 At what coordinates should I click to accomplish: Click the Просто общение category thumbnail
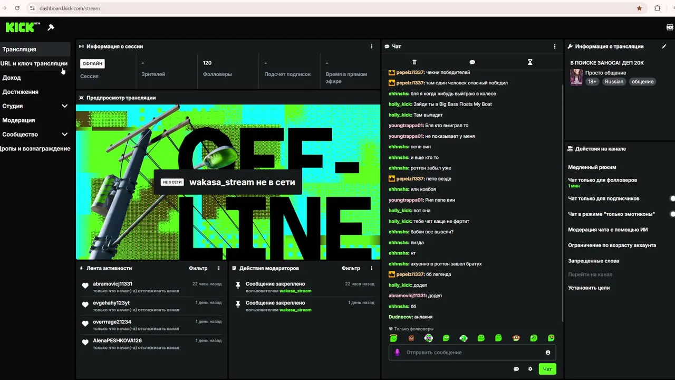click(576, 77)
